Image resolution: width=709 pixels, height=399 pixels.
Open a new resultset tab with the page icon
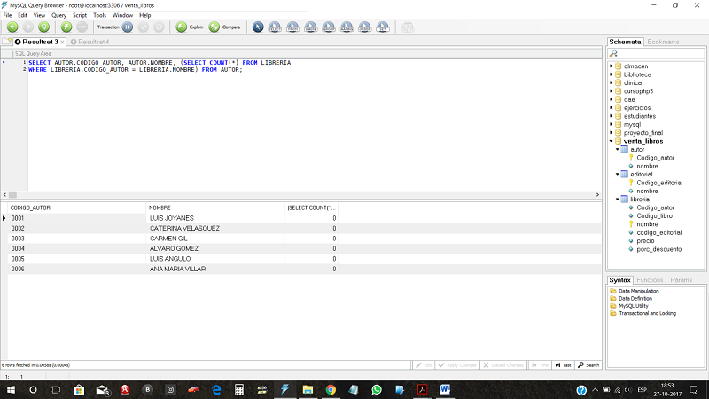(6, 42)
